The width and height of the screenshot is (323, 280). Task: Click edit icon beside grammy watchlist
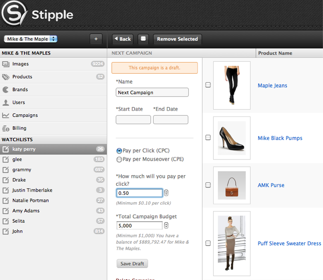pos(6,170)
